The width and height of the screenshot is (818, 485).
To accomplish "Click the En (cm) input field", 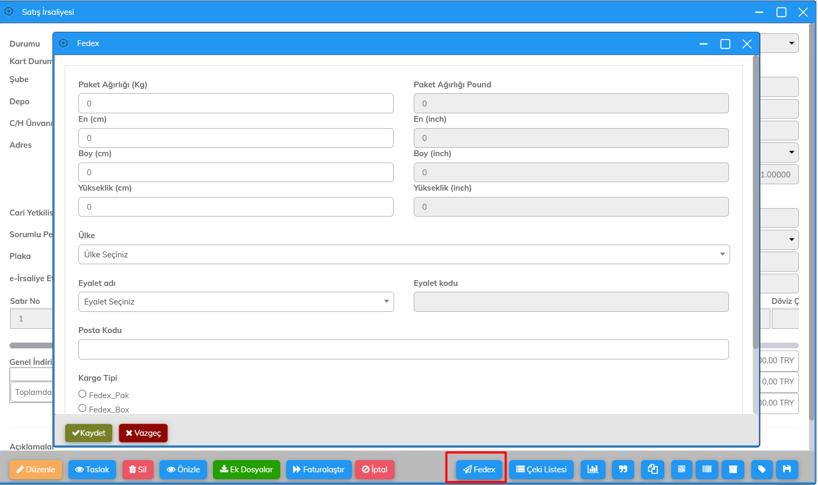I will click(236, 138).
